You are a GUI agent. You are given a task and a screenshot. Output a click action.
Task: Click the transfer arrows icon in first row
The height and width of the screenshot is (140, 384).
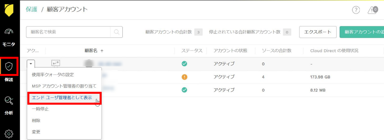tap(55, 63)
